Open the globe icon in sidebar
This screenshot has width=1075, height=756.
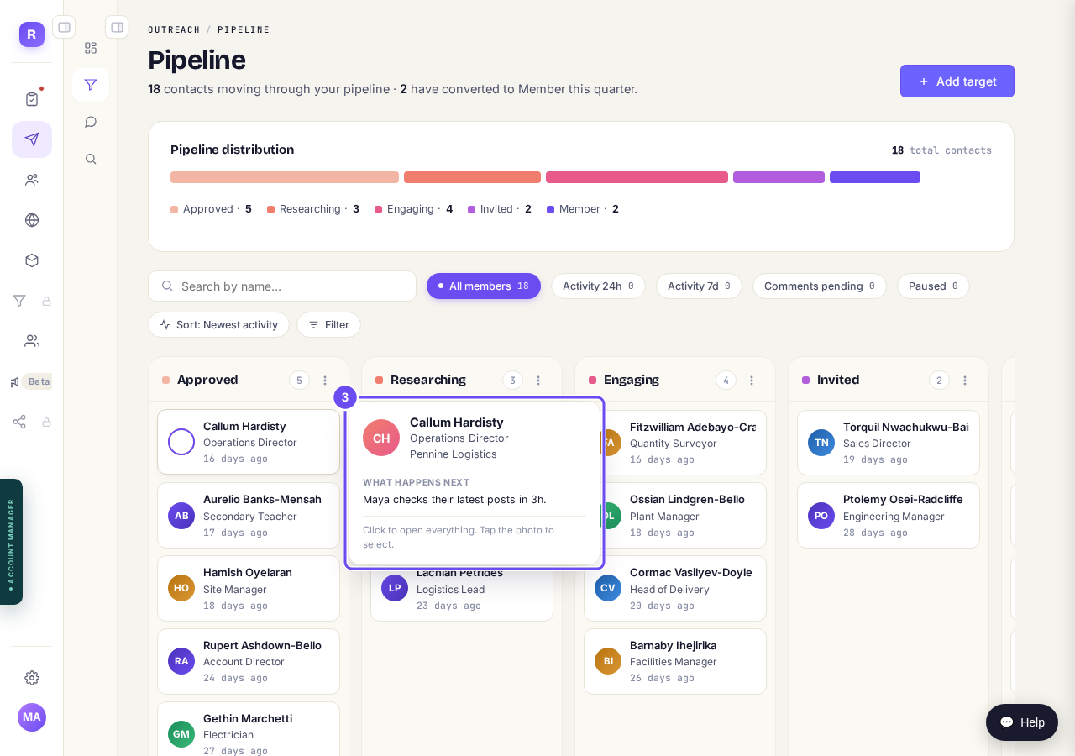tap(32, 220)
